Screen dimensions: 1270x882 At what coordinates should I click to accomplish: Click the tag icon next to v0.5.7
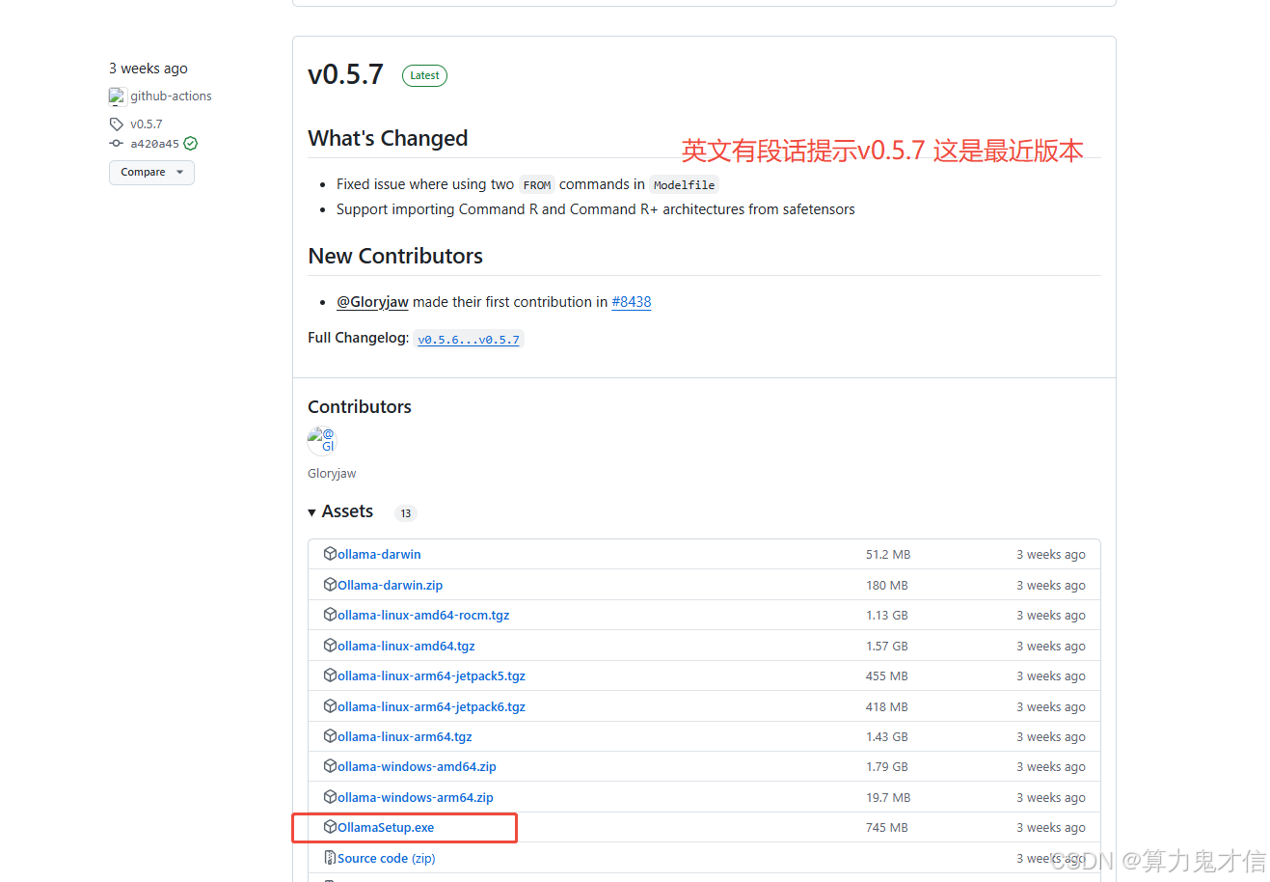pyautogui.click(x=117, y=124)
